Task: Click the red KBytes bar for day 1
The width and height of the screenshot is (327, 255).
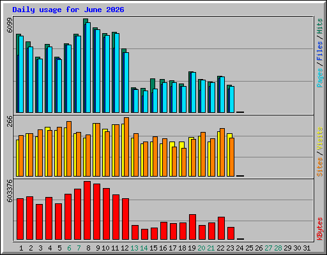Action: click(x=20, y=219)
